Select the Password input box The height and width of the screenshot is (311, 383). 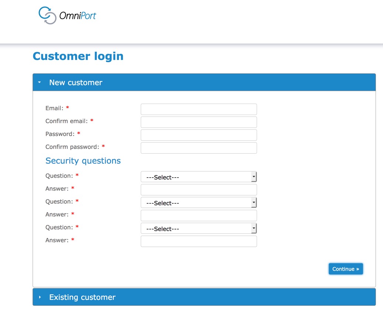coord(199,135)
